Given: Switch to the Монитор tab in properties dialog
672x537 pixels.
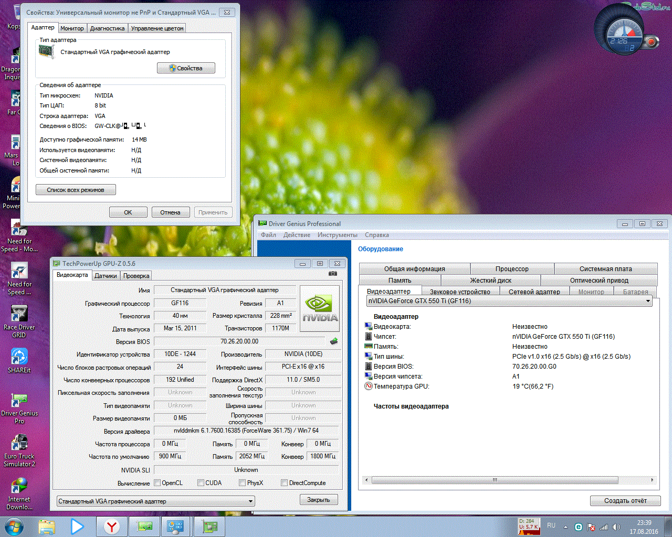Looking at the screenshot, I should (72, 28).
